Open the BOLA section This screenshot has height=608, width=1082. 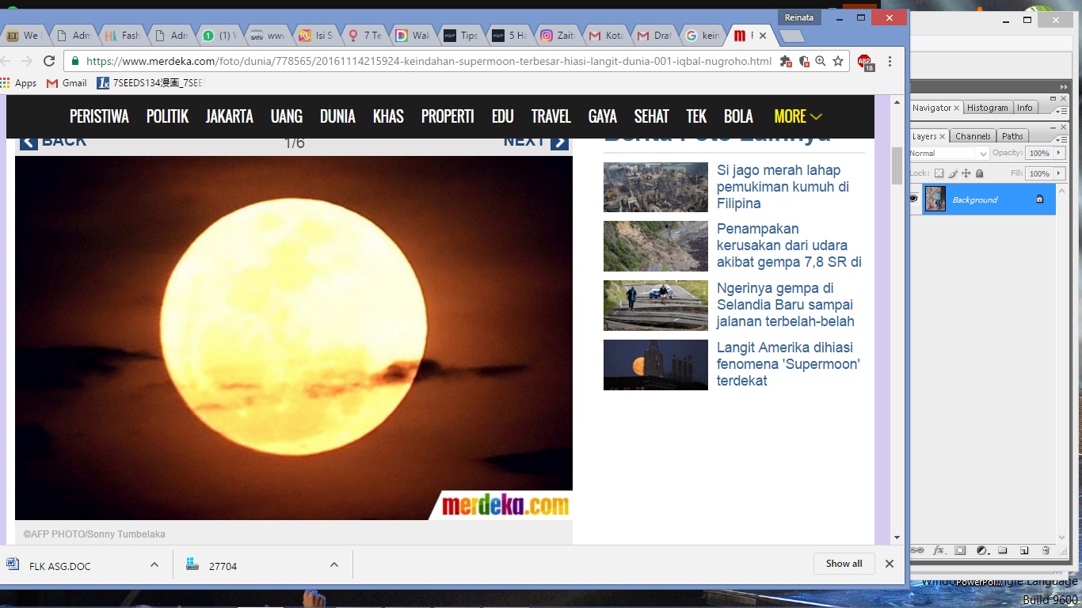click(738, 116)
